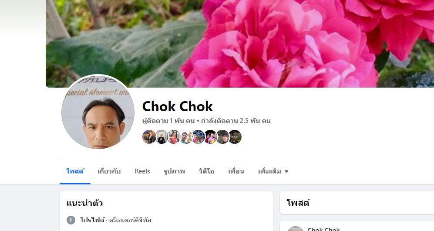Click the first friend avatar in the row
Screen dimensions: 434x231
point(149,137)
